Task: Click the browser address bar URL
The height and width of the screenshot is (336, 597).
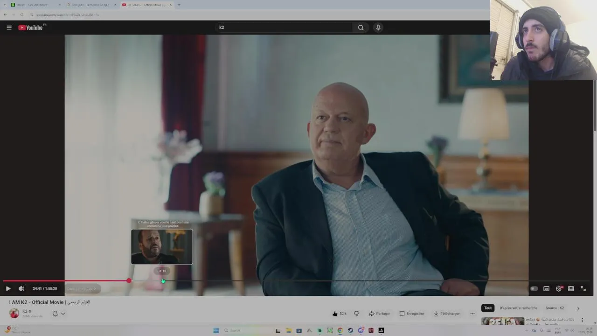Action: coord(68,14)
